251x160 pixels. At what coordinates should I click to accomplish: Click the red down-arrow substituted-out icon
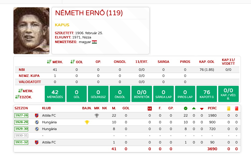[x=202, y=109]
